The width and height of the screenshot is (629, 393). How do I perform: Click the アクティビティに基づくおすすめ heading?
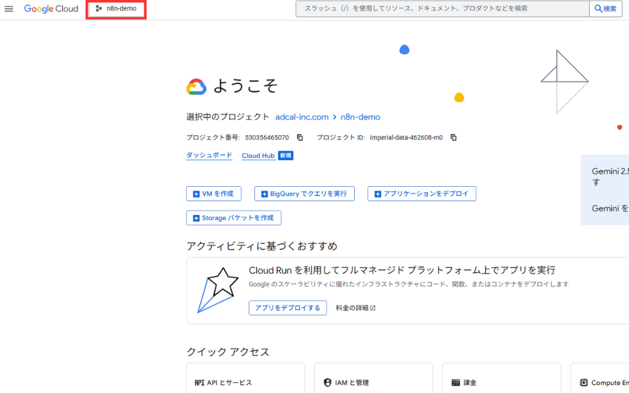[x=262, y=246]
